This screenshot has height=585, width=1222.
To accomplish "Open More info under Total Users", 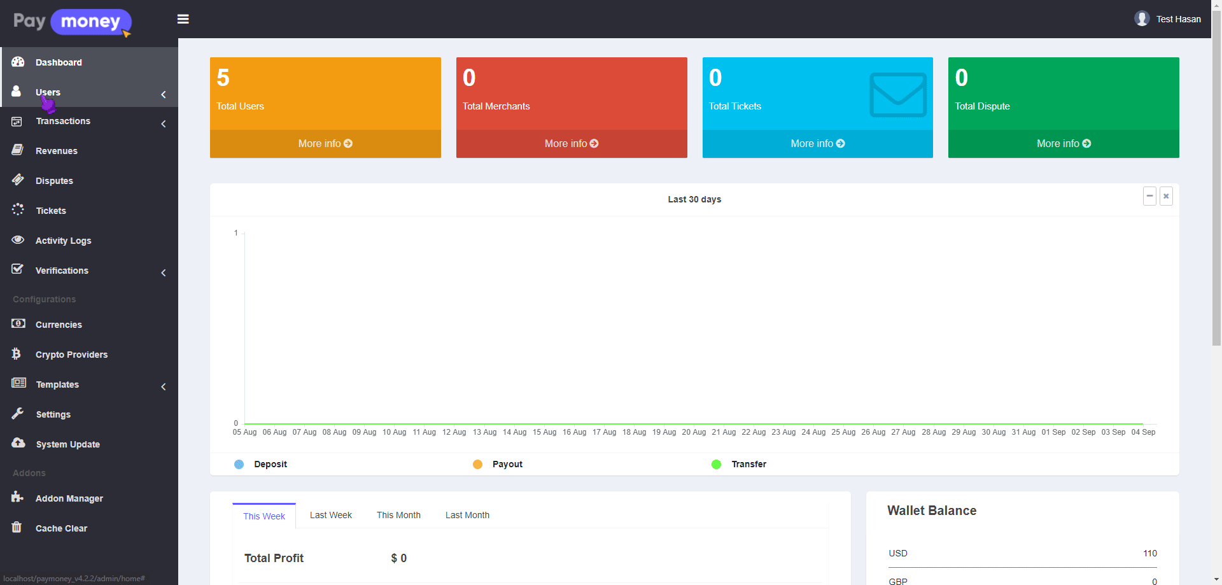I will (x=325, y=144).
